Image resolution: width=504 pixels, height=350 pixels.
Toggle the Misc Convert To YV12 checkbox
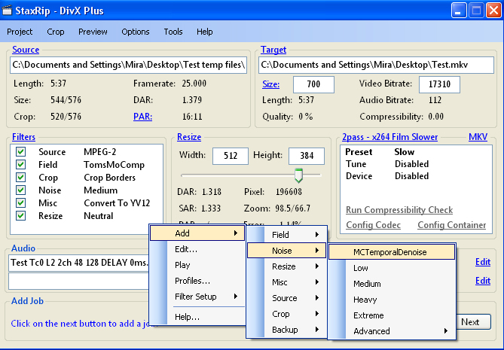tap(21, 203)
